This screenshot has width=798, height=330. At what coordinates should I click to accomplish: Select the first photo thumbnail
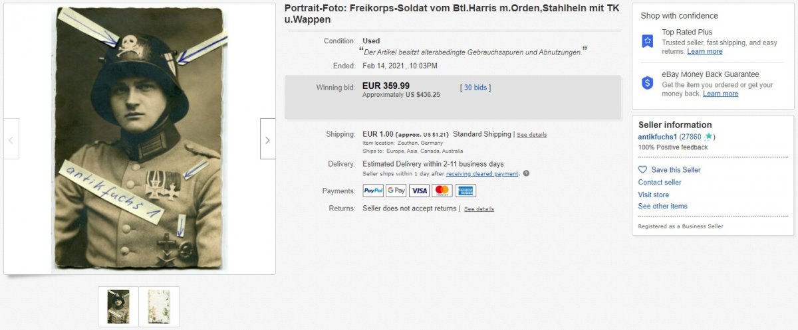click(x=118, y=307)
